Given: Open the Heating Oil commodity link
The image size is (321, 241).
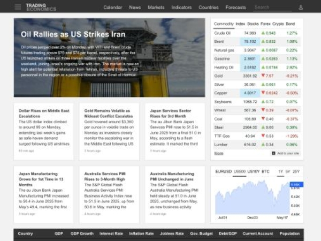Looking at the screenshot, I should coord(224,67).
